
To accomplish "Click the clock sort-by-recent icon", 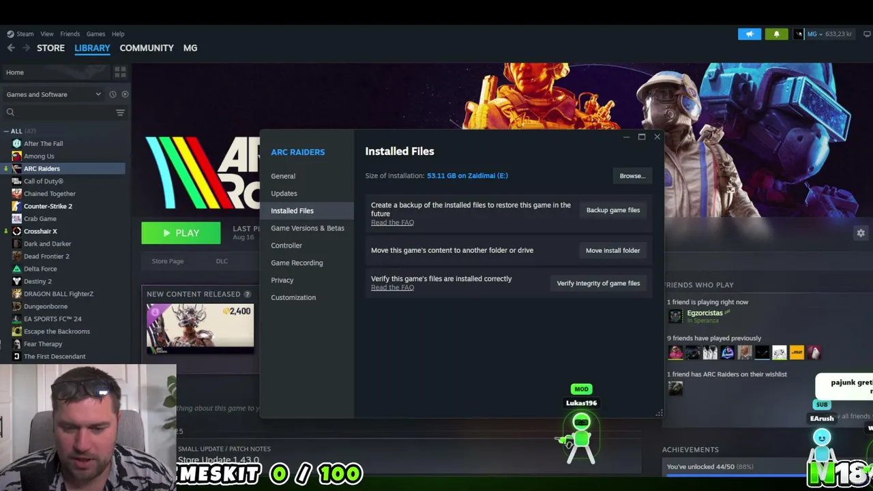I will tap(113, 94).
